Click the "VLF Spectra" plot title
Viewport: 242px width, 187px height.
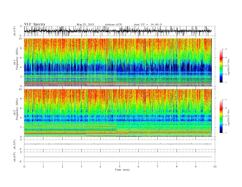[35, 24]
